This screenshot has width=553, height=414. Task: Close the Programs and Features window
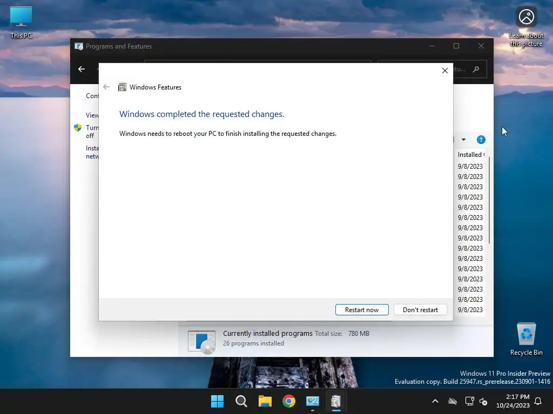click(x=481, y=46)
